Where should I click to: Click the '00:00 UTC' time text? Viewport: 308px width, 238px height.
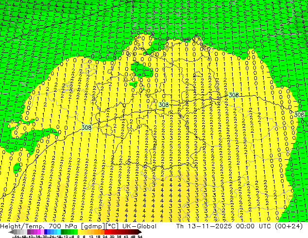254,226
